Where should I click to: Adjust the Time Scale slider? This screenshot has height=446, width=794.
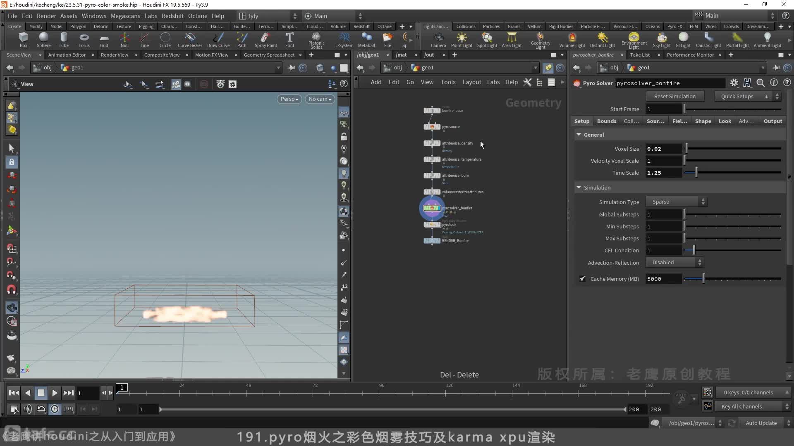click(x=733, y=173)
